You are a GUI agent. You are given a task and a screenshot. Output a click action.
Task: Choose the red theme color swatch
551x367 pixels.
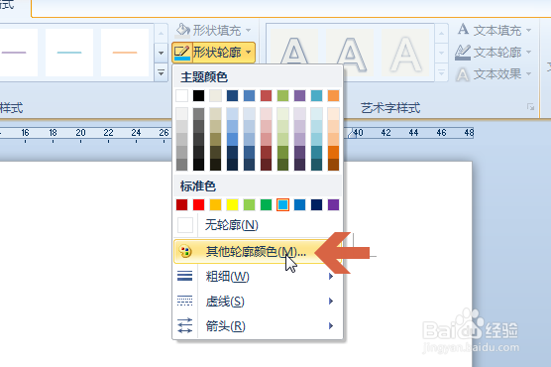point(266,95)
